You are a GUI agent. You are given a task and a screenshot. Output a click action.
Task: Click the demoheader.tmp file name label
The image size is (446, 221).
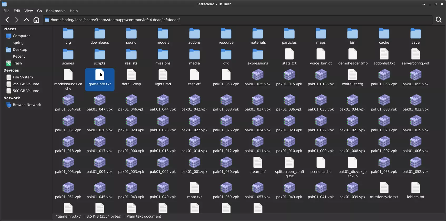click(x=353, y=63)
